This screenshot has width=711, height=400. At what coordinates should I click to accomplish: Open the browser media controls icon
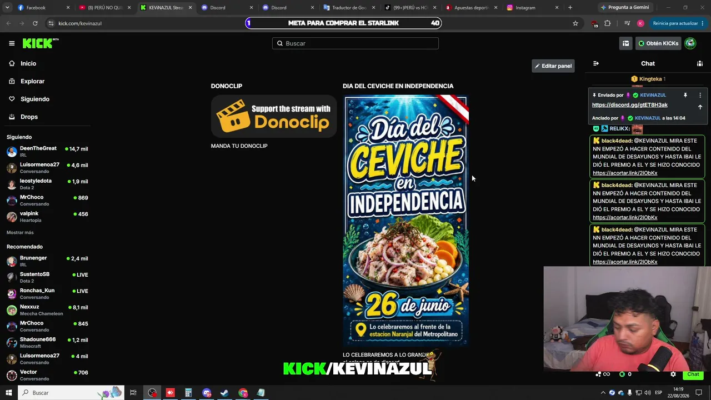[627, 23]
